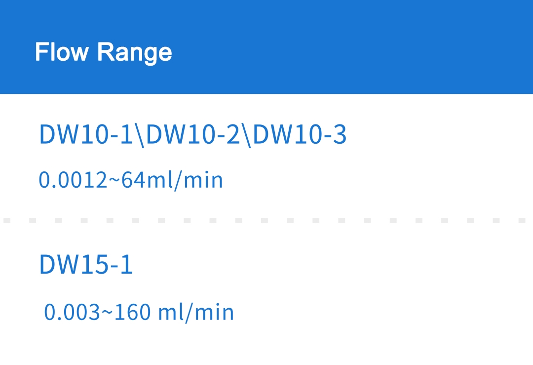Image resolution: width=533 pixels, height=365 pixels.
Task: Click the ml/min unit after 160
Action: point(196,312)
